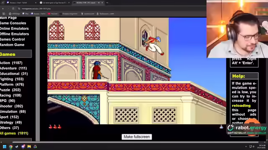The width and height of the screenshot is (268, 150).
Task: Click the 'Games' sidebar heading
Action: coord(8,55)
